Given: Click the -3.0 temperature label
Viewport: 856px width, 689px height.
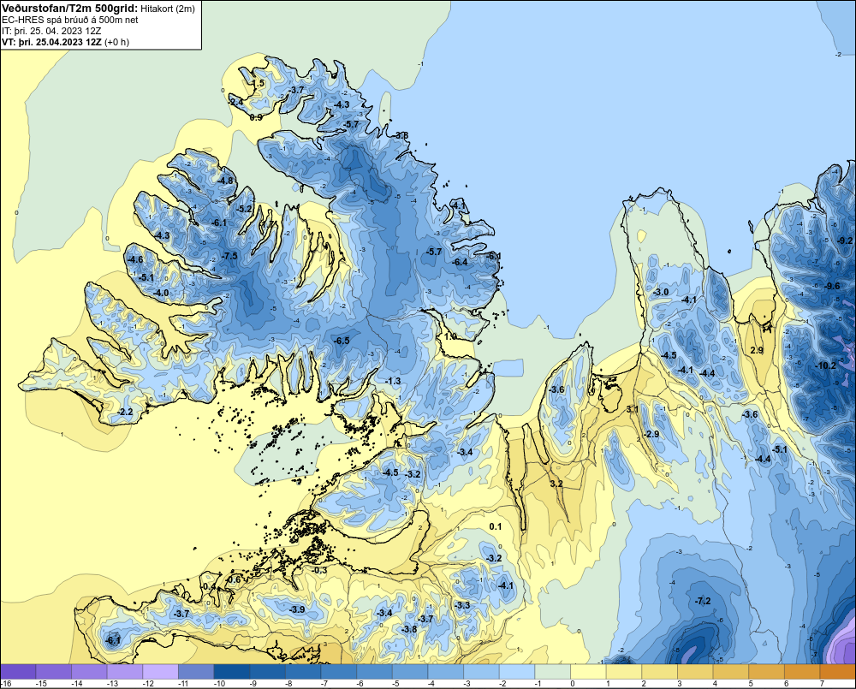Looking at the screenshot, I should click(x=661, y=292).
